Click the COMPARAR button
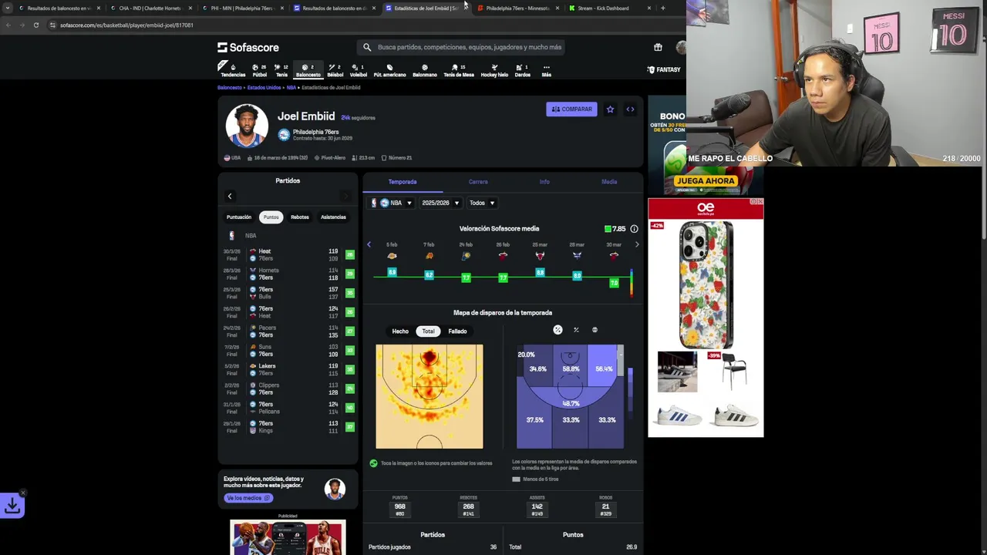Image resolution: width=987 pixels, height=555 pixels. [571, 109]
